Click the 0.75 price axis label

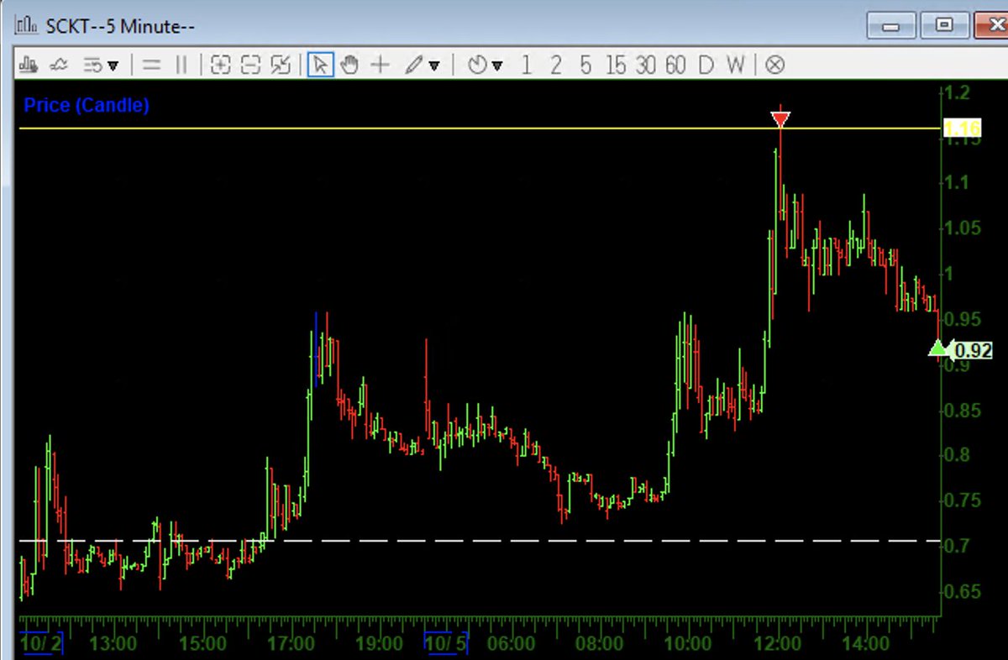(963, 500)
